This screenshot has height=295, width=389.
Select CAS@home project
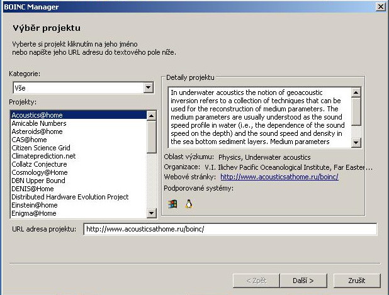[x=79, y=140]
